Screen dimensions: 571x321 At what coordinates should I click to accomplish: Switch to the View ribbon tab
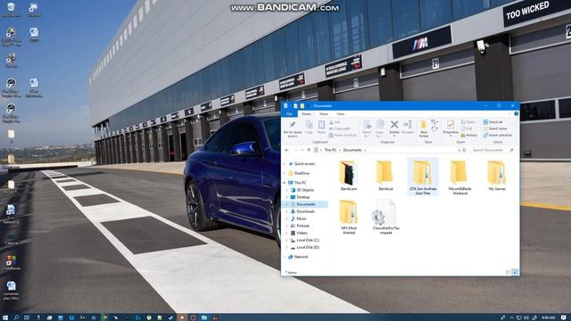tap(340, 114)
